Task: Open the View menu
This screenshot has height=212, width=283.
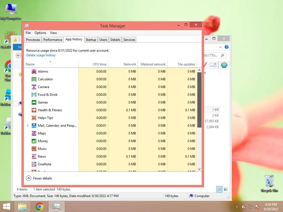Action: coord(53,33)
